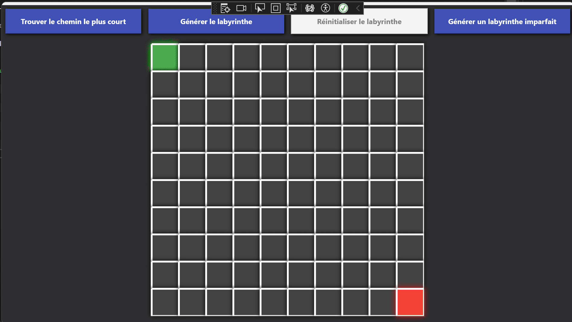Click the accessibility scan person icon
572x322 pixels.
pyautogui.click(x=326, y=8)
